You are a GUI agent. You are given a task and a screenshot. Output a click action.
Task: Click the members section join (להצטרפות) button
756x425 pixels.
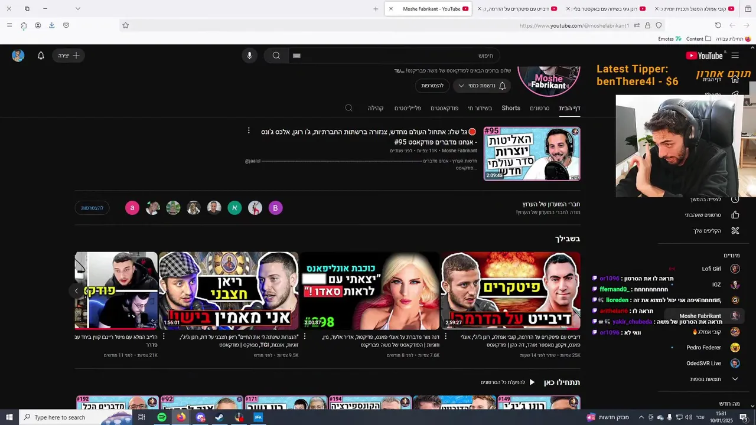click(92, 208)
